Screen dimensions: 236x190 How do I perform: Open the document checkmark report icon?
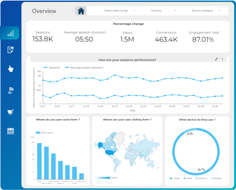pyautogui.click(x=10, y=50)
